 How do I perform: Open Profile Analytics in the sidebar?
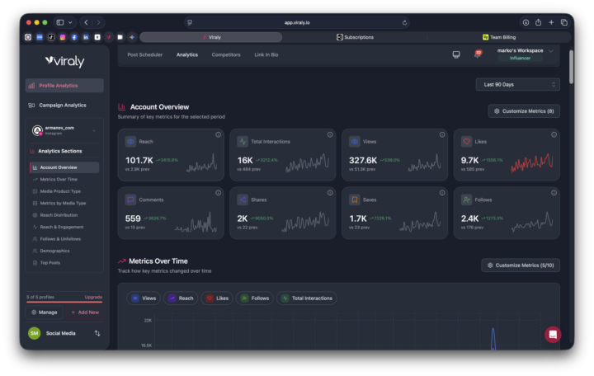click(64, 86)
